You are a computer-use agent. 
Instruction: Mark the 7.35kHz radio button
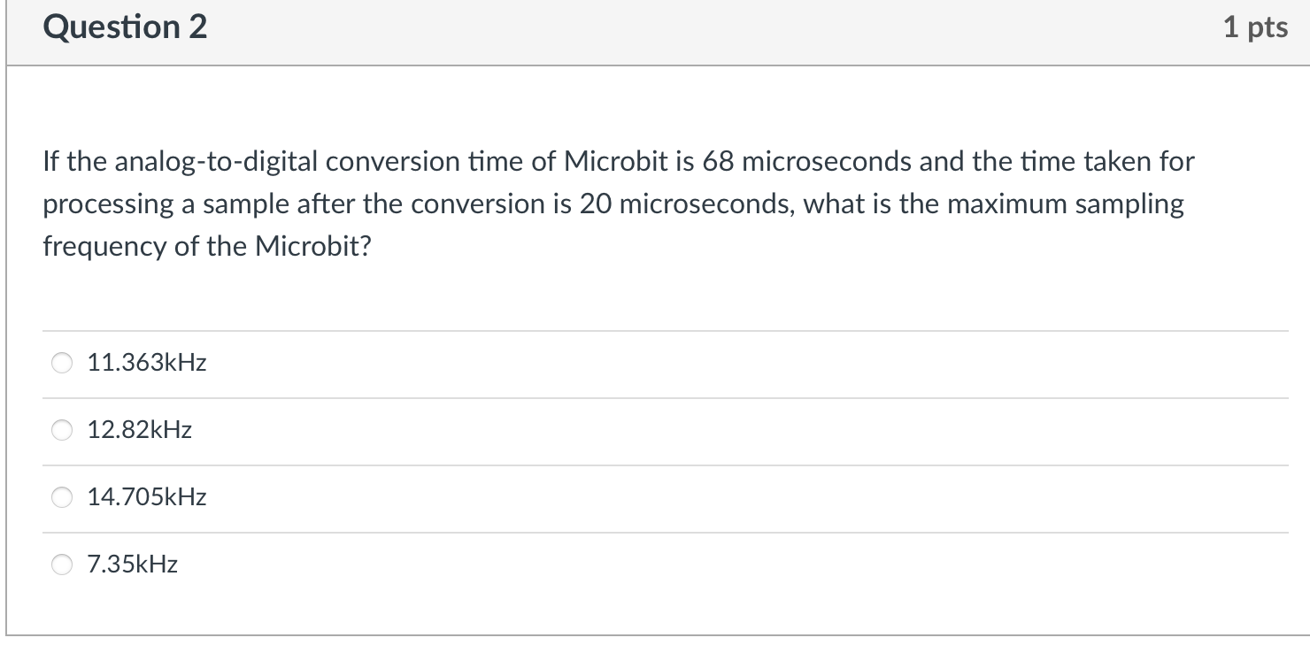[x=62, y=565]
